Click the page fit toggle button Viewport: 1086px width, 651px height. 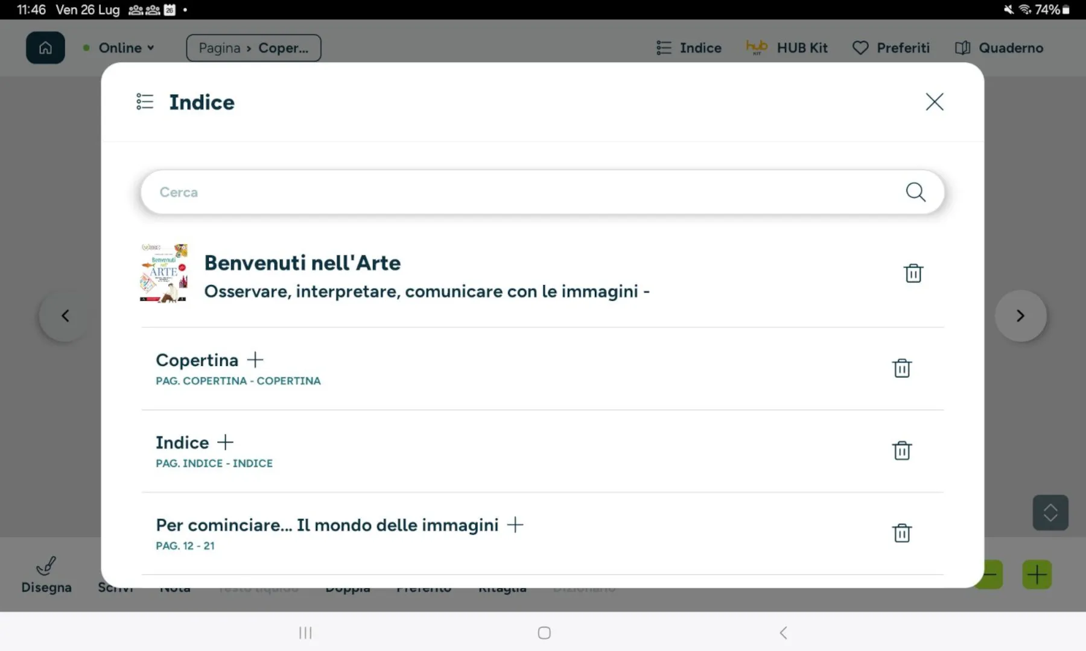tap(1050, 512)
